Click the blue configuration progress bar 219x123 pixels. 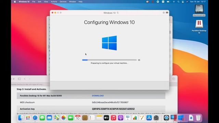(109, 60)
